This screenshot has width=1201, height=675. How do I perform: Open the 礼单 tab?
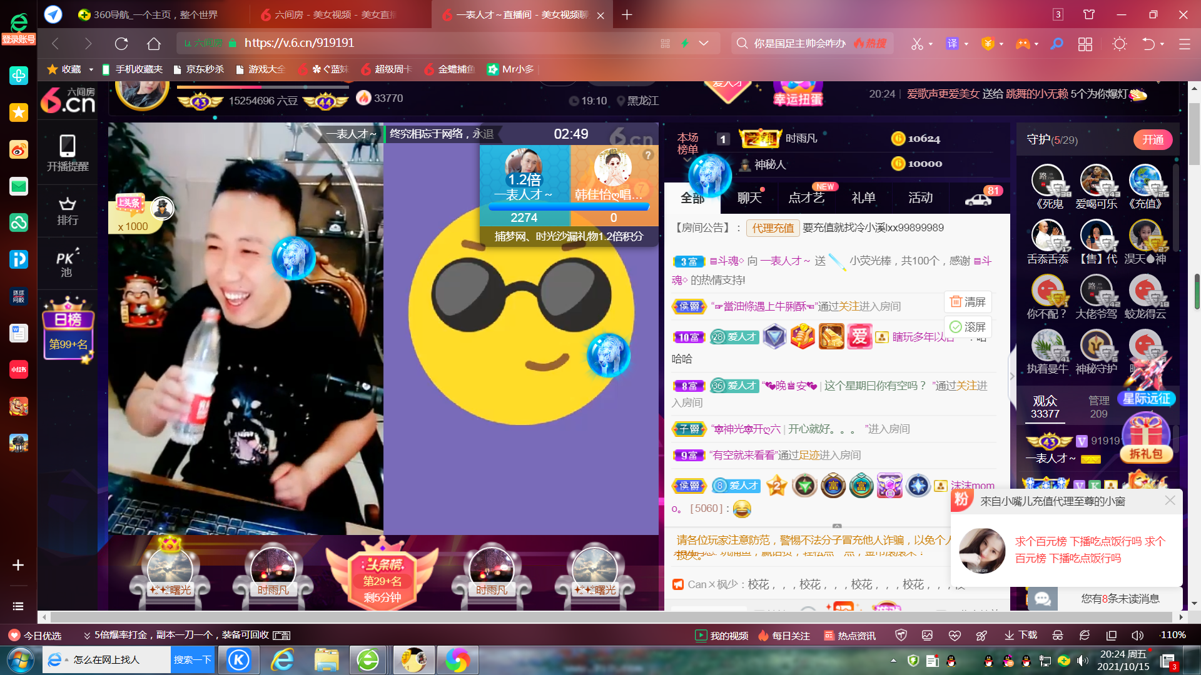point(863,198)
